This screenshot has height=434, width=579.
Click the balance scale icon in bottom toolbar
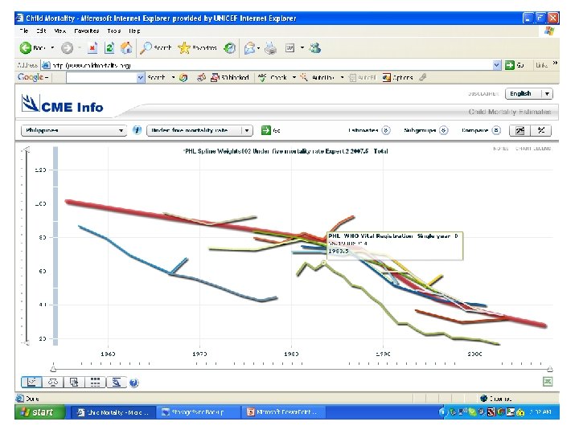(53, 383)
